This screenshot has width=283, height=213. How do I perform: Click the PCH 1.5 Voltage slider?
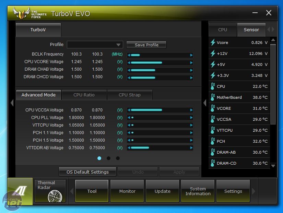[x=160, y=140]
